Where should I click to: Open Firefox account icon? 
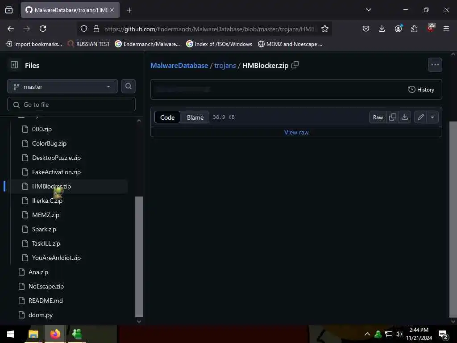coord(398,29)
